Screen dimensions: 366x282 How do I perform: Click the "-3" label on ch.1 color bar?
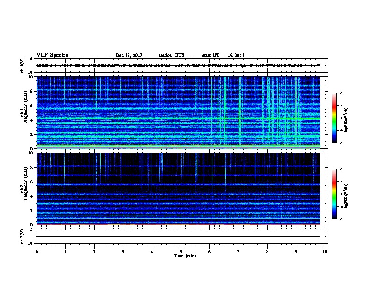tap(341, 93)
